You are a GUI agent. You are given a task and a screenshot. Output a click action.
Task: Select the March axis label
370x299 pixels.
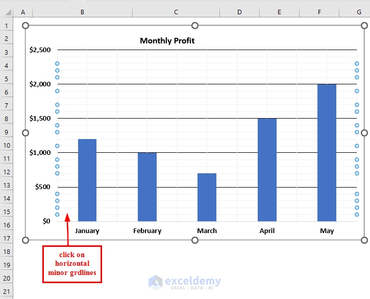[x=207, y=231]
